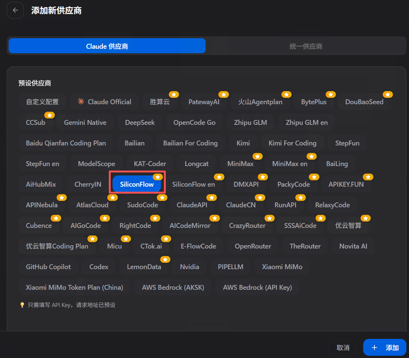409x358 pixels.
Task: Pick the StepFun en provider
Action: 42,163
